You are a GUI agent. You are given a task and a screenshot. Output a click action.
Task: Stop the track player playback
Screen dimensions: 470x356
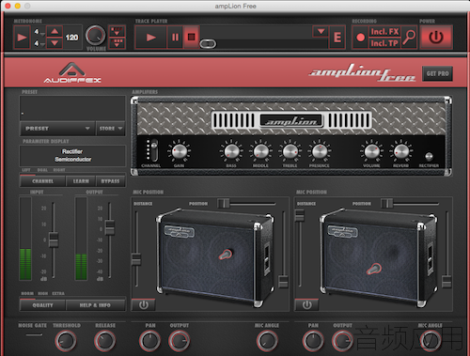[191, 38]
